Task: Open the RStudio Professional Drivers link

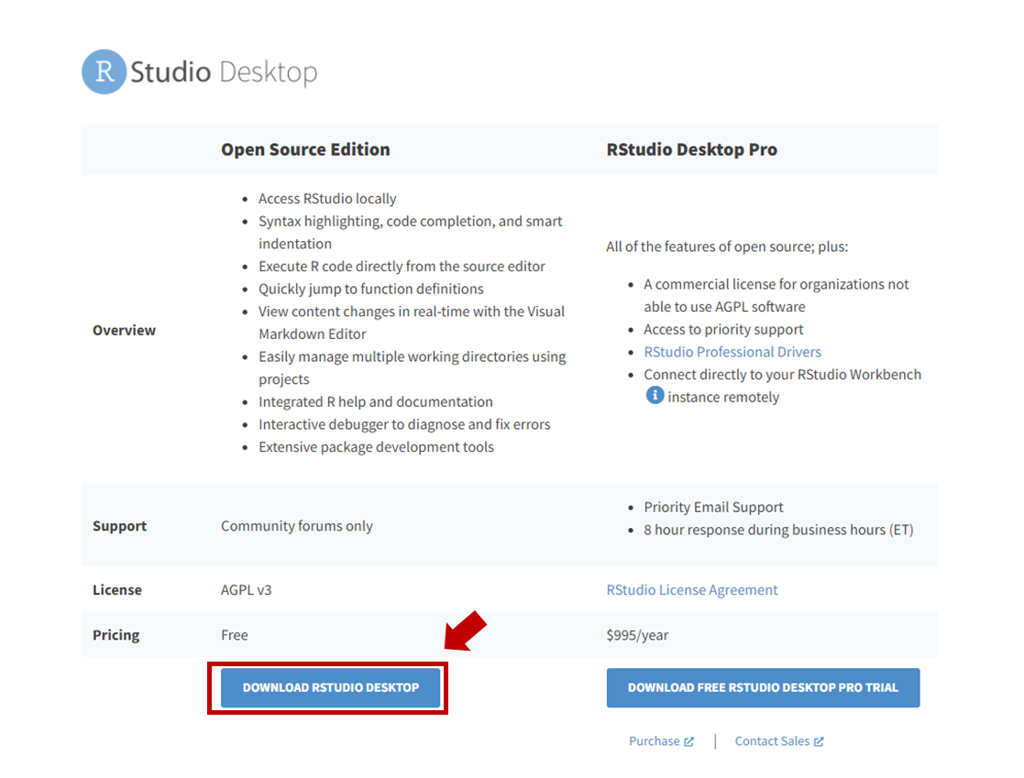Action: 732,352
